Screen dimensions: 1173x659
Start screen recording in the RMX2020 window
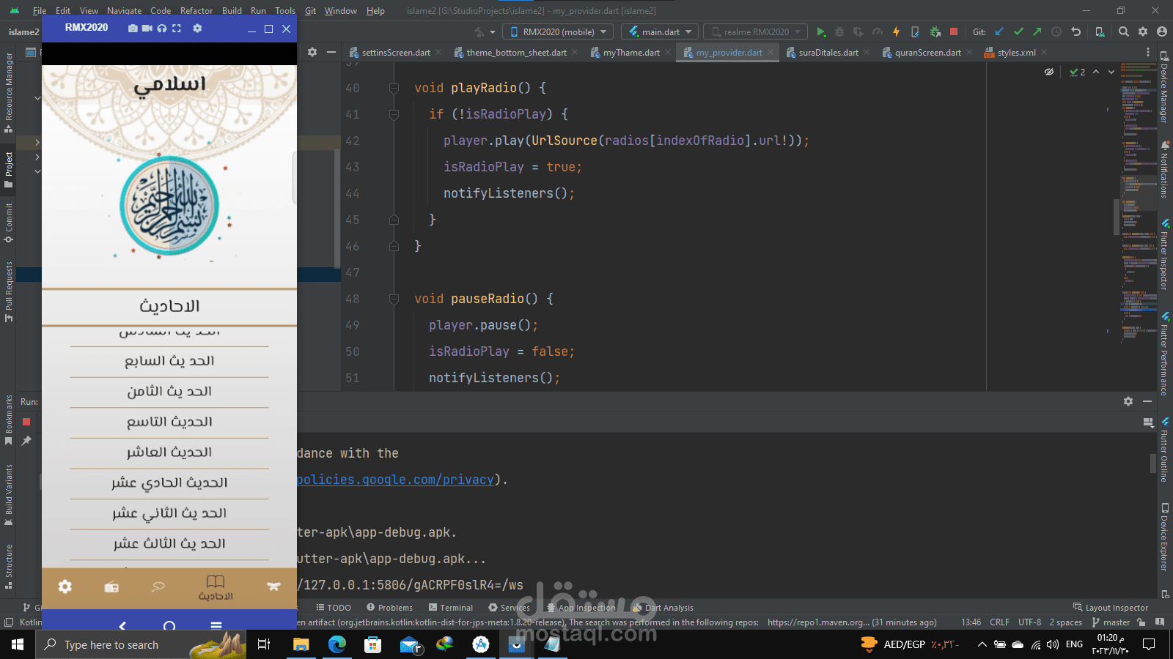[147, 28]
